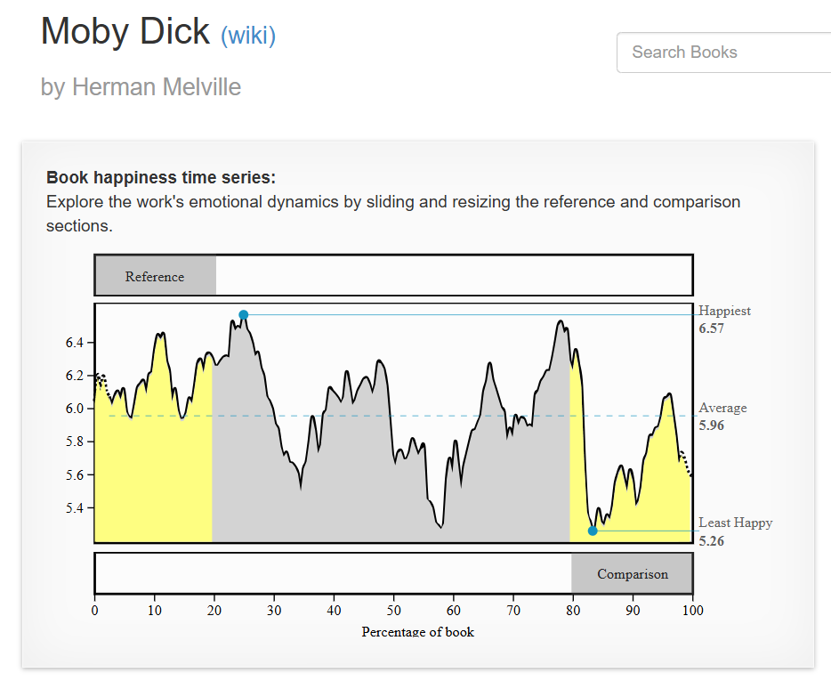Click the Least Happy 5.26 label
The image size is (831, 681).
coord(735,531)
